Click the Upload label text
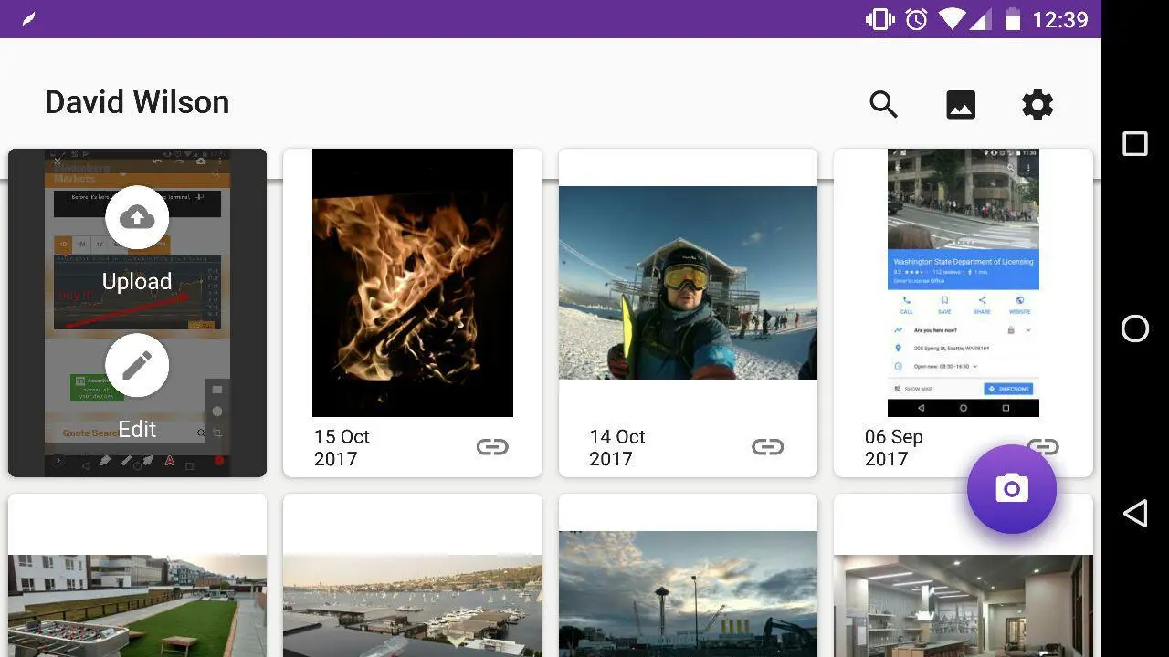Screen dimensions: 1169x657 click(x=137, y=282)
